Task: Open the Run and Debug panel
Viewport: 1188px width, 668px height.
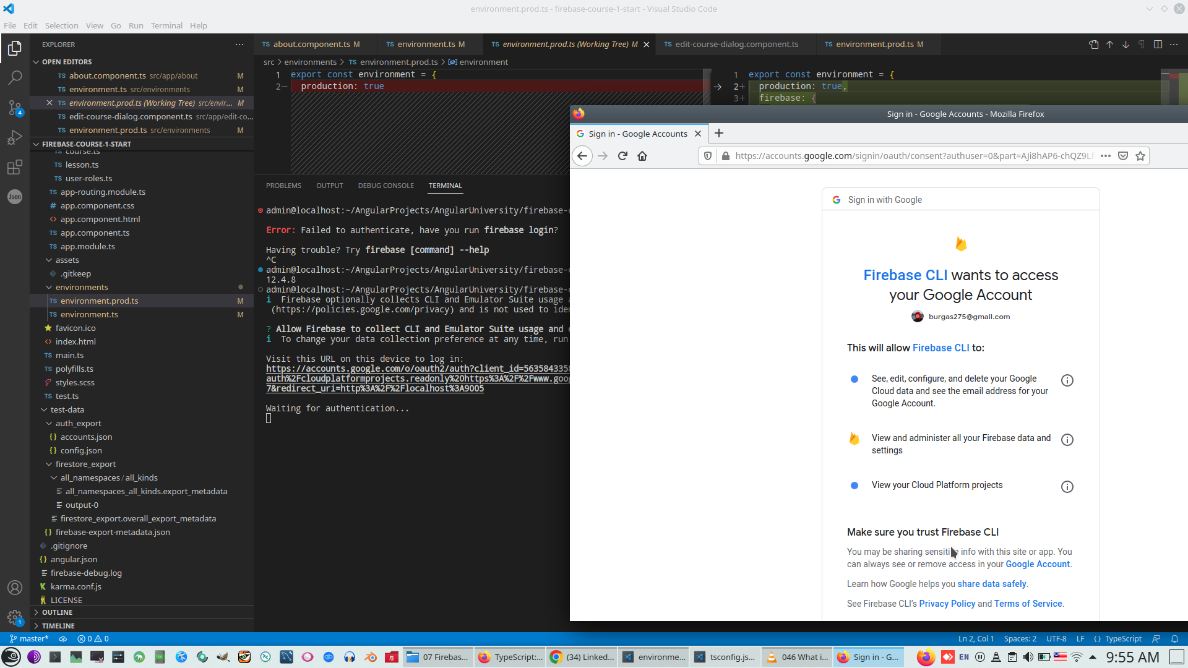Action: coord(15,137)
